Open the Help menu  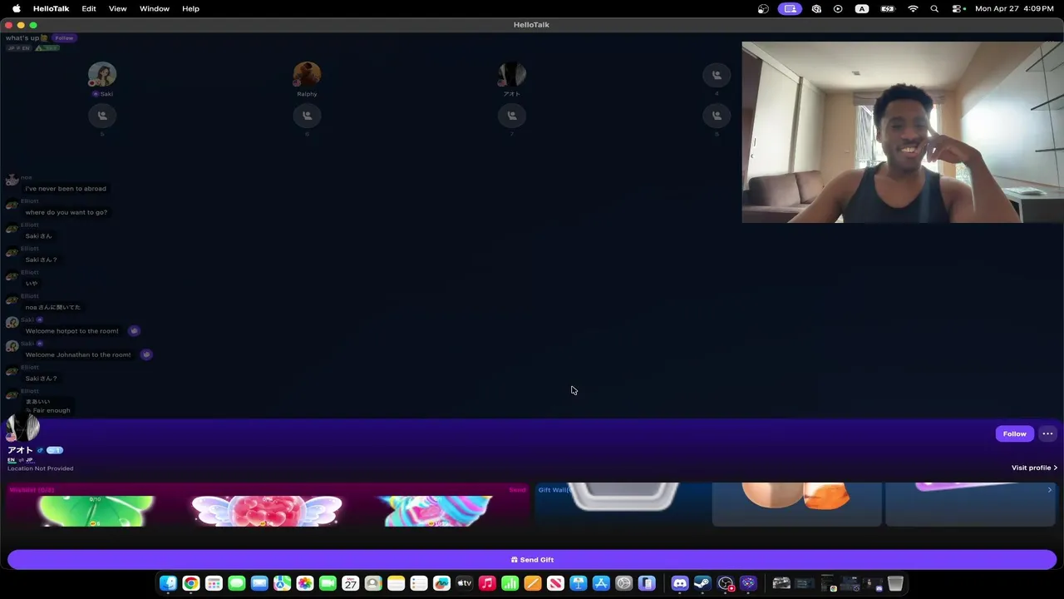[190, 8]
